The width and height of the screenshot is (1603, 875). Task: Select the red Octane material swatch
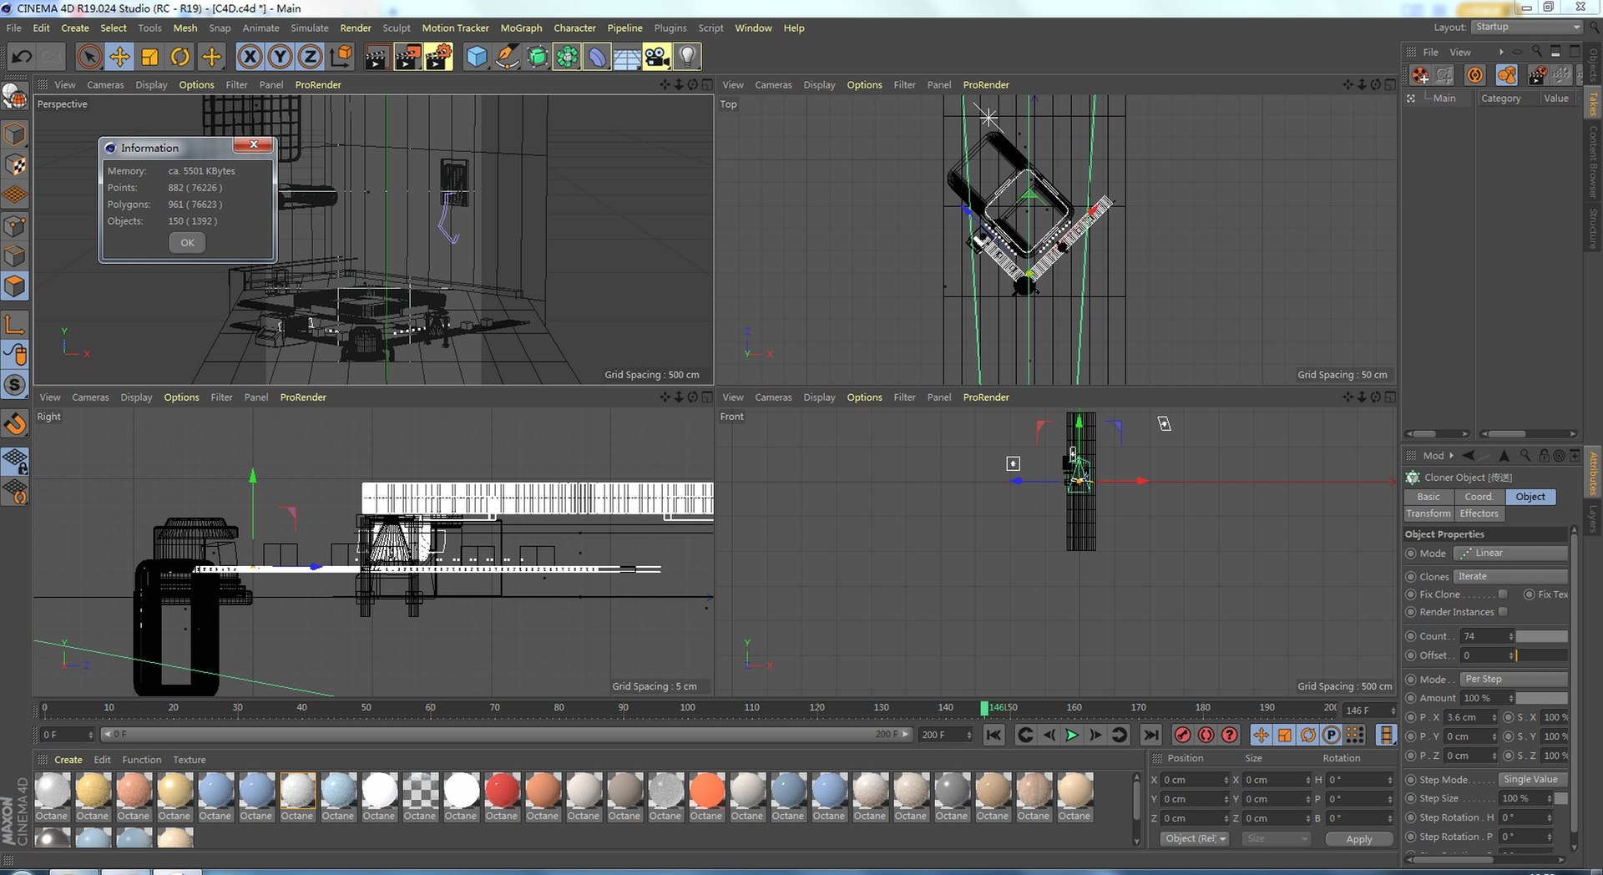click(502, 790)
